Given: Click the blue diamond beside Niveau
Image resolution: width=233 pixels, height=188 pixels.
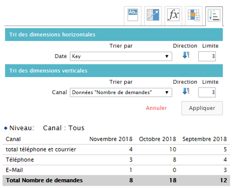Looking at the screenshot, I should point(6,128).
